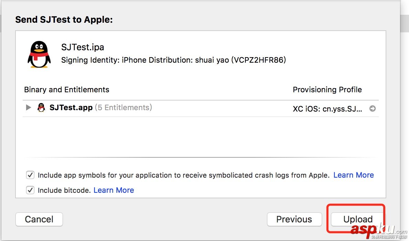Screen dimensions: 409x241
Task: Click the XC iOS: cn.yss.SJ provisioning profile text
Action: tap(328, 108)
